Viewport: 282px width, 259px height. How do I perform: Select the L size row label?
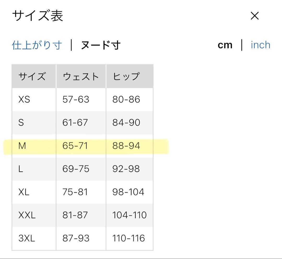[21, 169]
